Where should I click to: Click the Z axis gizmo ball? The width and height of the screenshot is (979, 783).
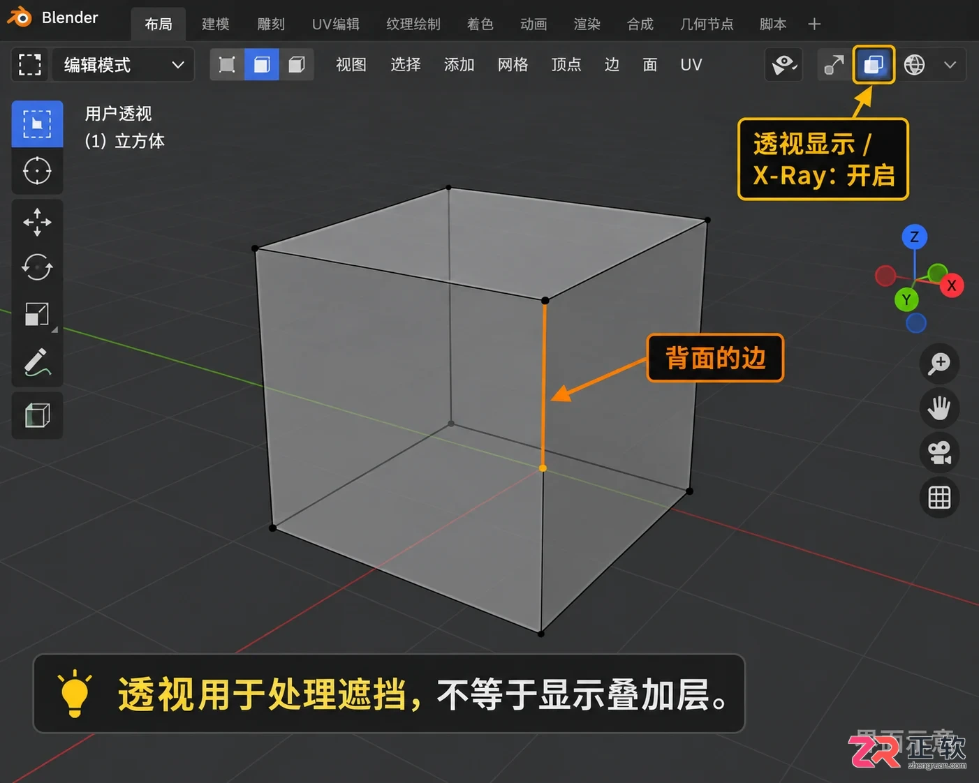pyautogui.click(x=914, y=237)
